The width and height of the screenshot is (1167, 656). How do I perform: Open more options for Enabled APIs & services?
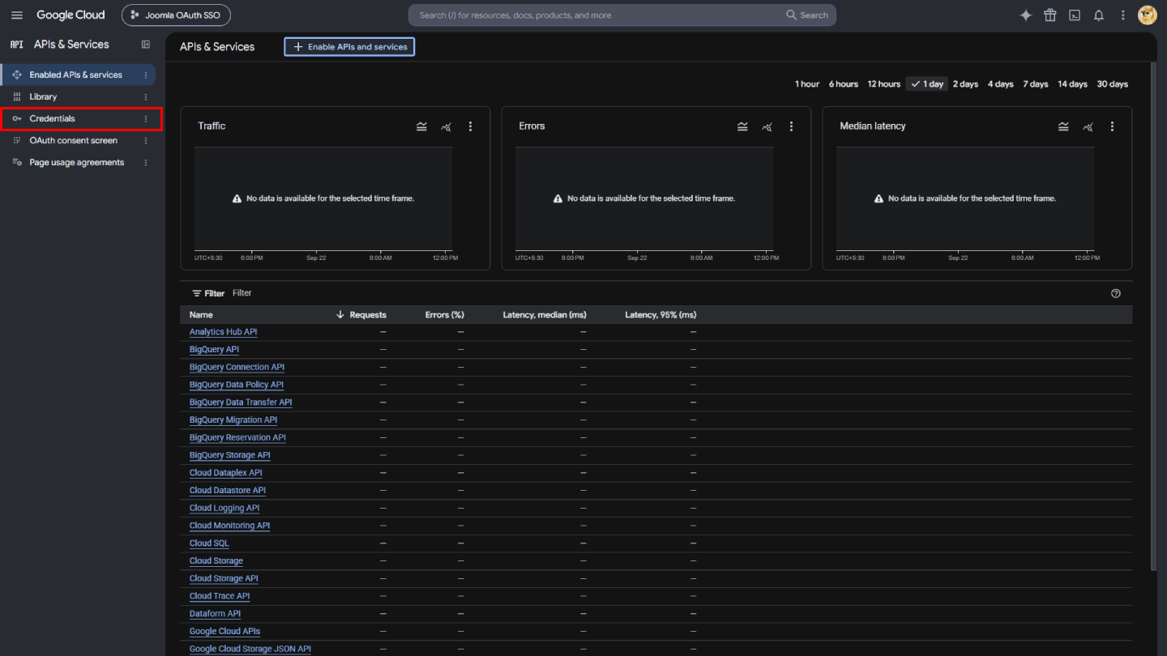point(146,75)
